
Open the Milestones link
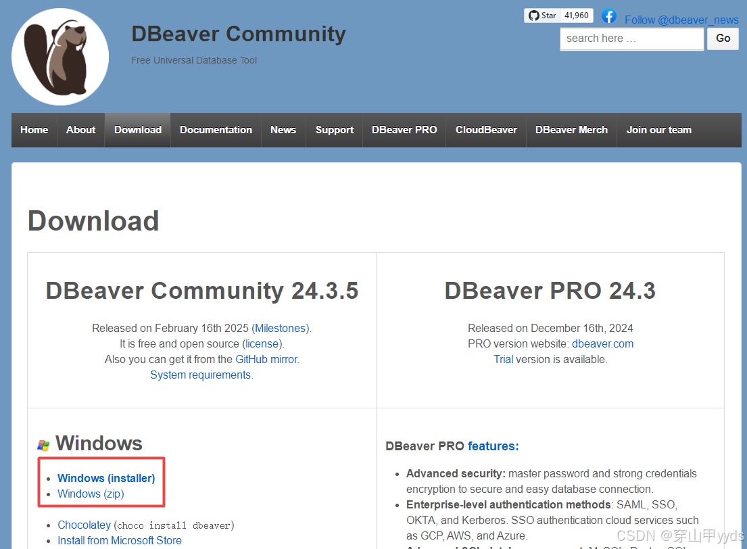pos(280,329)
